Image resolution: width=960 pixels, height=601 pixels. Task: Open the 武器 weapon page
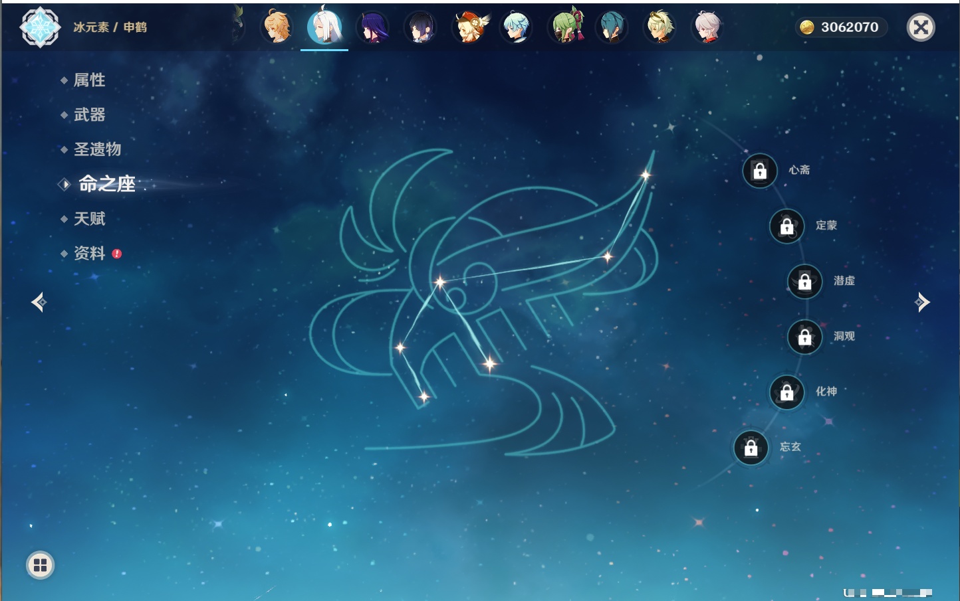(89, 115)
